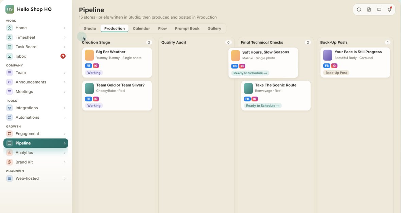
Task: Click the Brand Kit palette icon
Action: click(10, 162)
